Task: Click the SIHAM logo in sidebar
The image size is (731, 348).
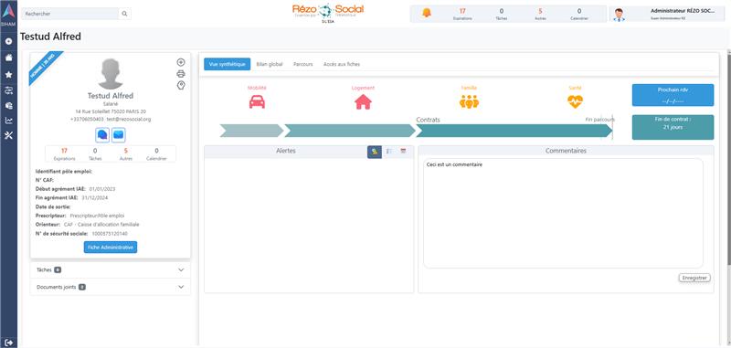Action: [8, 14]
